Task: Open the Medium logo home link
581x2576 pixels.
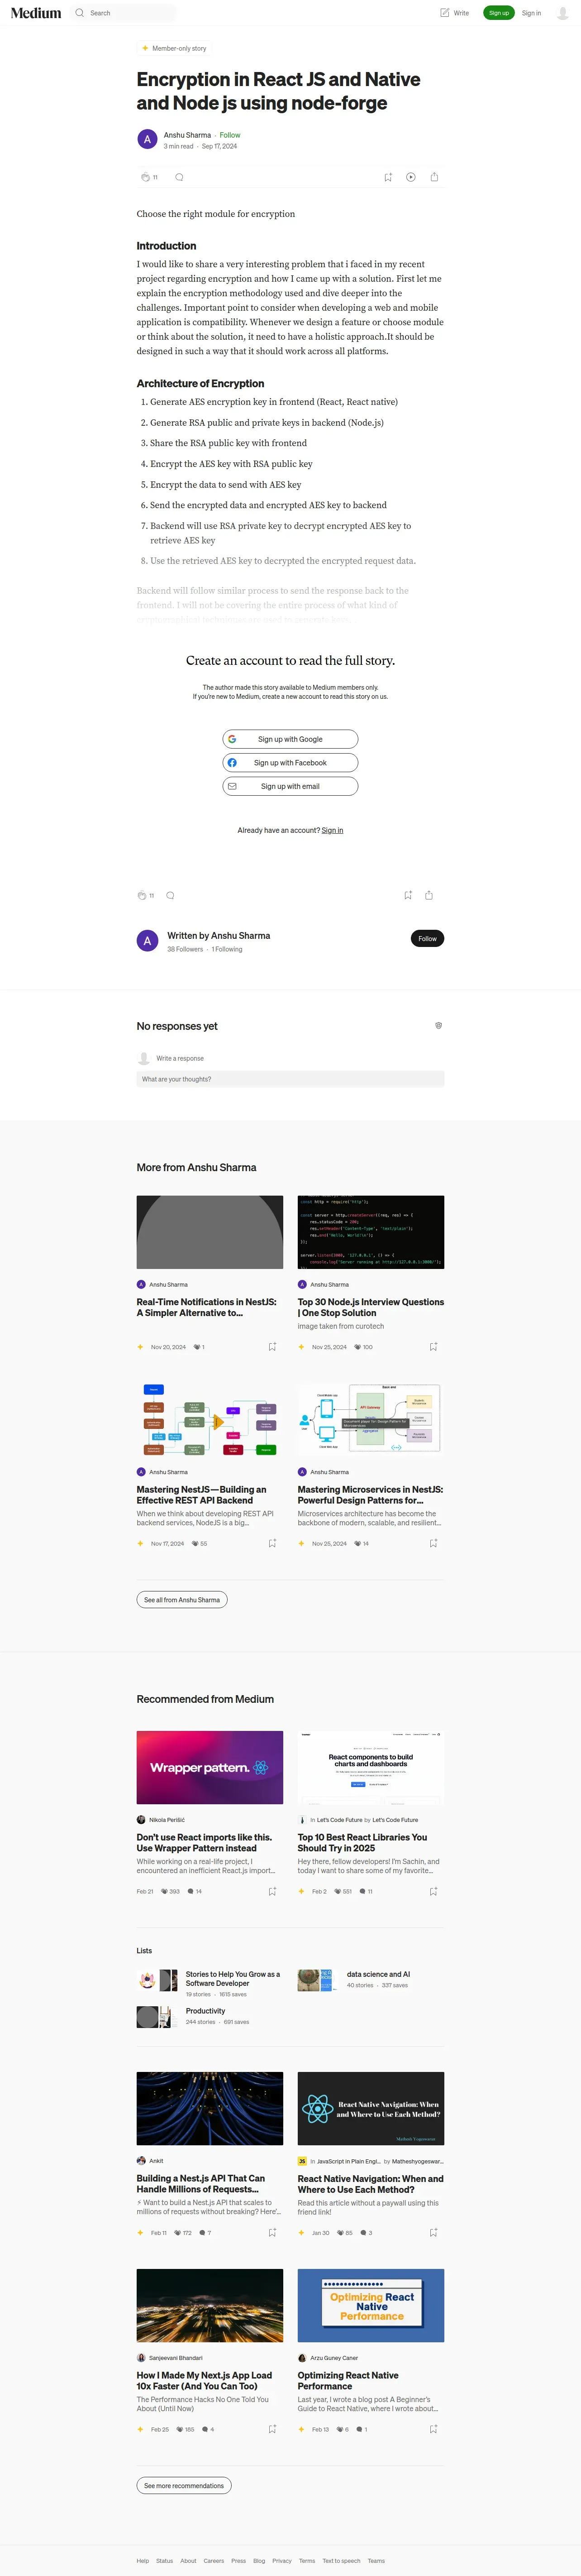Action: [x=36, y=13]
